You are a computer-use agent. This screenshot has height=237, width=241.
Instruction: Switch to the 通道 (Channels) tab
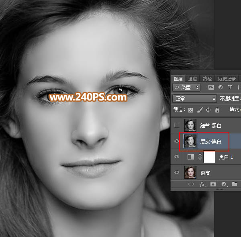click(x=192, y=79)
